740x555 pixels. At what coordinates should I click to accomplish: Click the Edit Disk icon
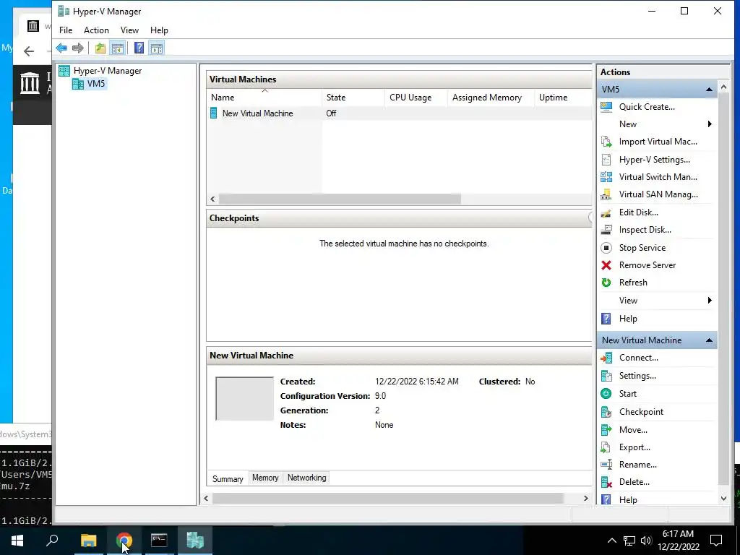pyautogui.click(x=606, y=212)
